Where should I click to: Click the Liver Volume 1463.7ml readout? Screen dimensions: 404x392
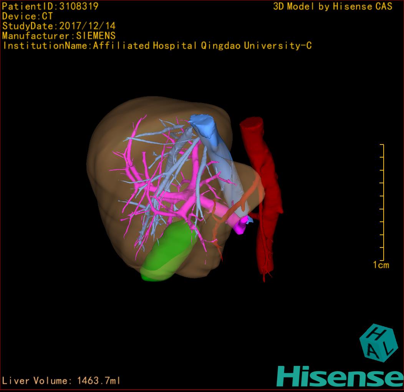coord(61,381)
